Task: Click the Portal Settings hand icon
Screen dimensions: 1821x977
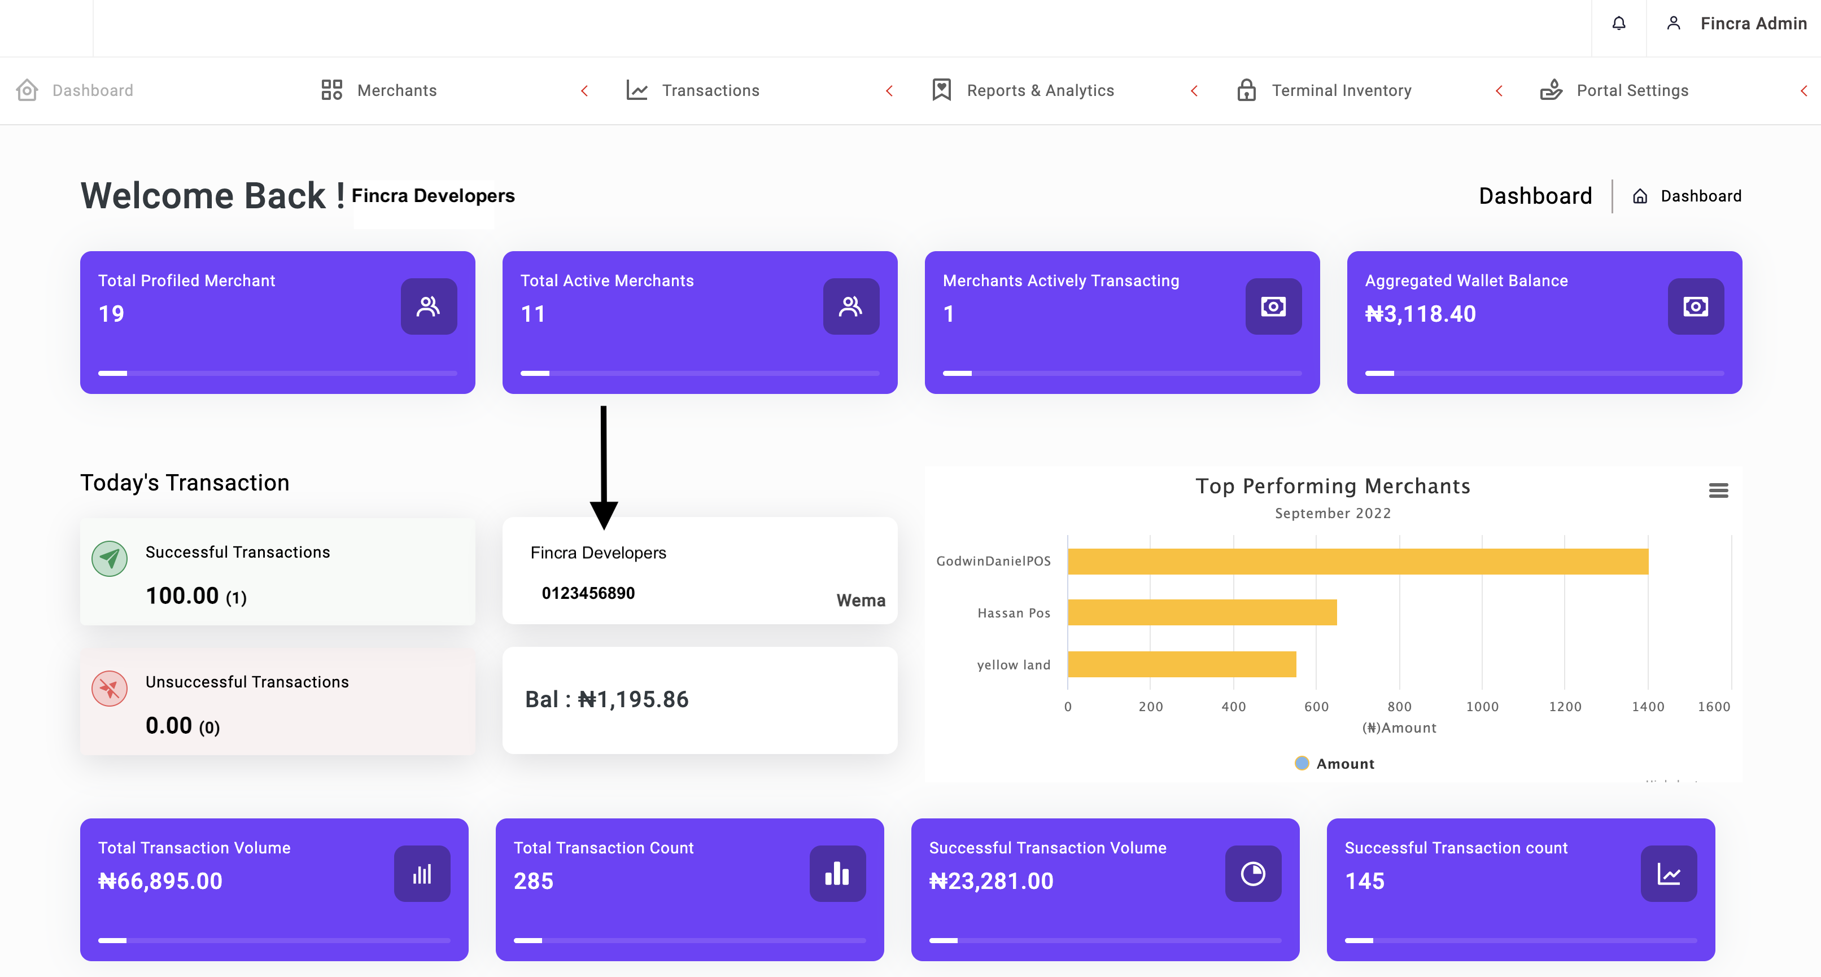Action: click(1551, 90)
